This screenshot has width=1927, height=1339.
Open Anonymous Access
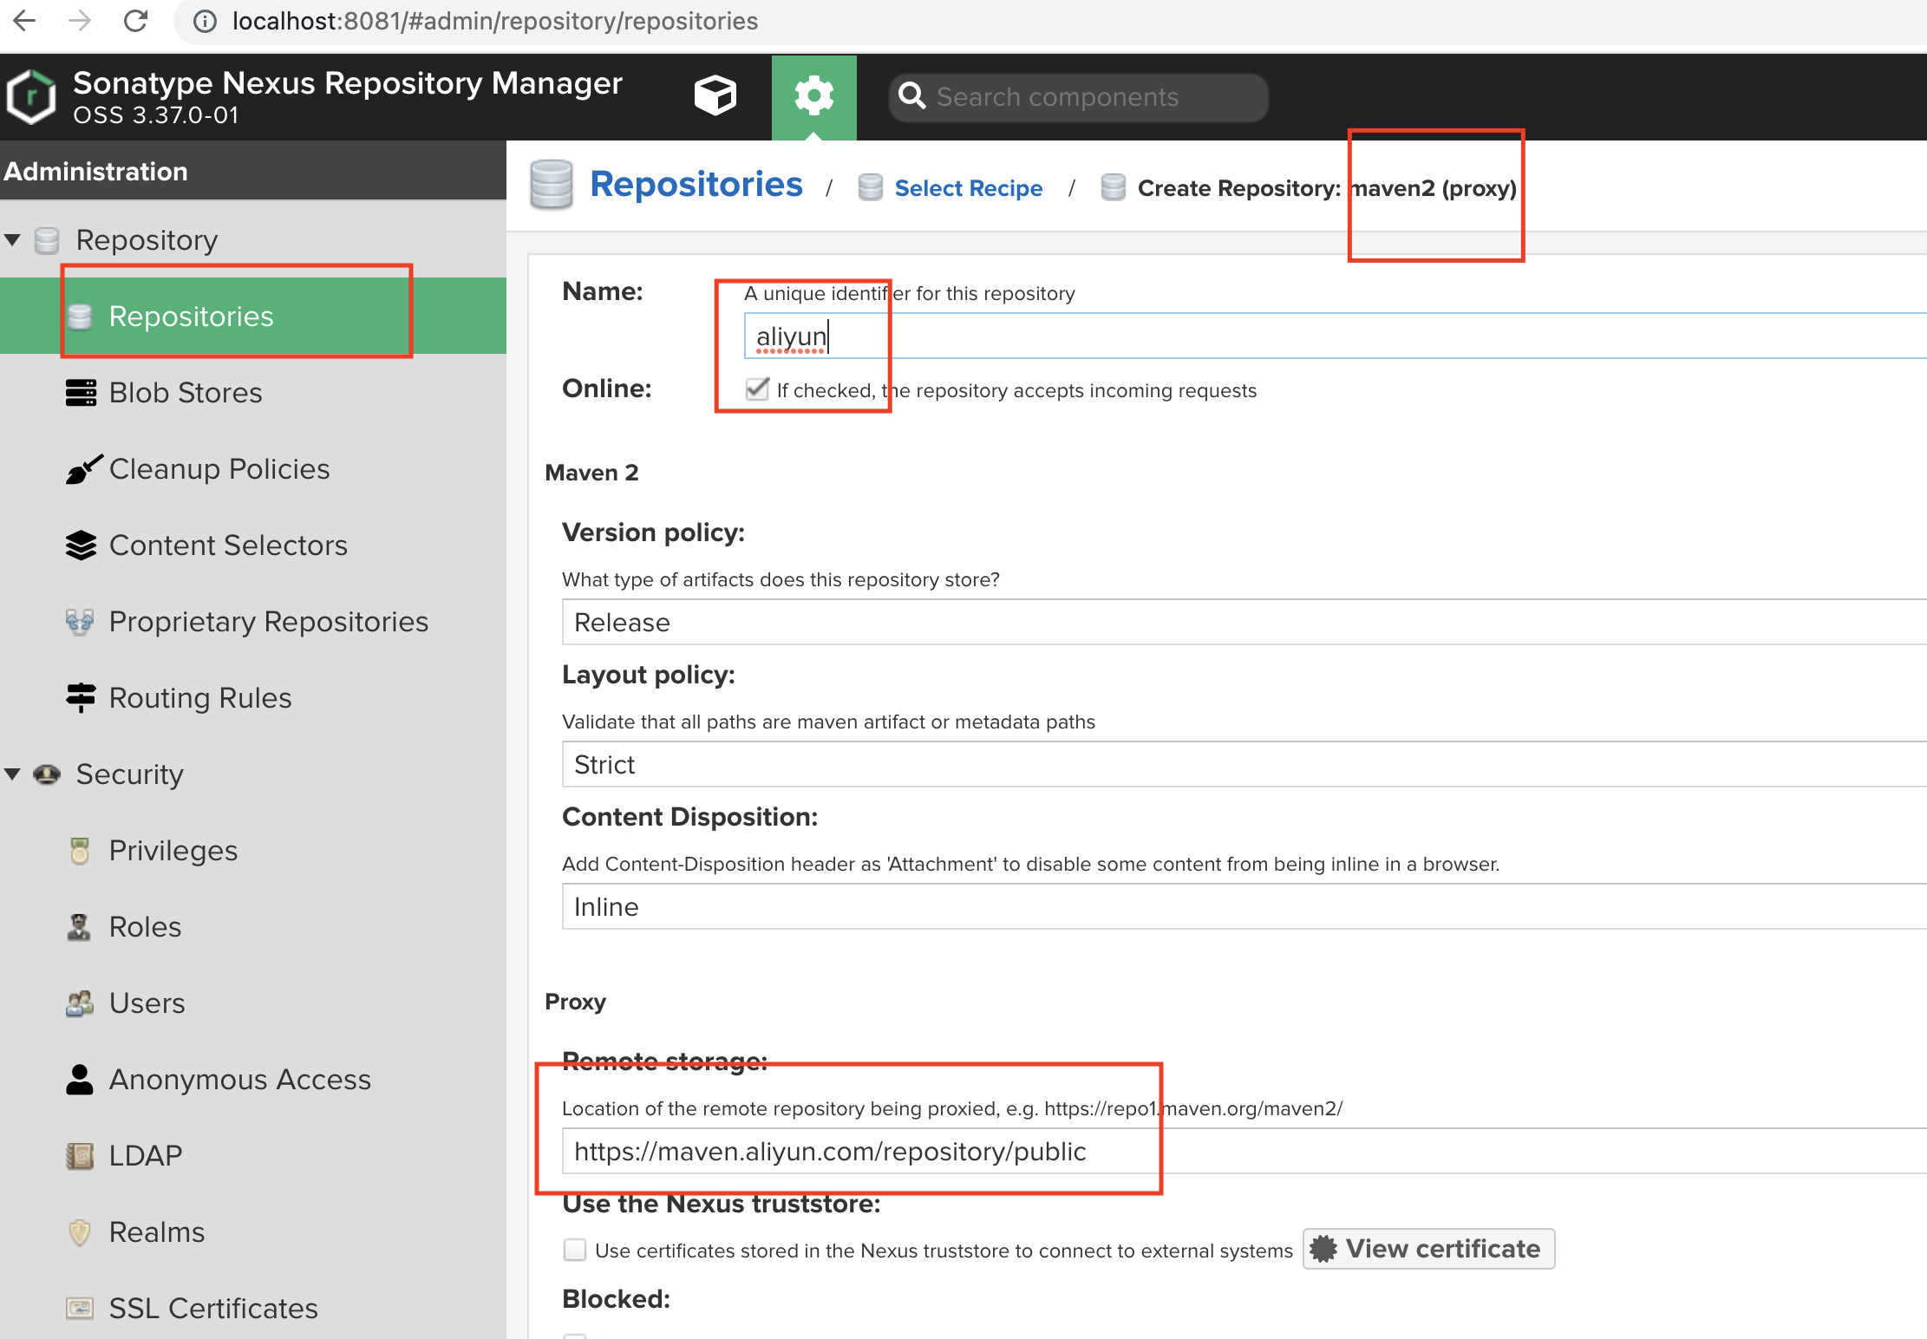point(240,1080)
